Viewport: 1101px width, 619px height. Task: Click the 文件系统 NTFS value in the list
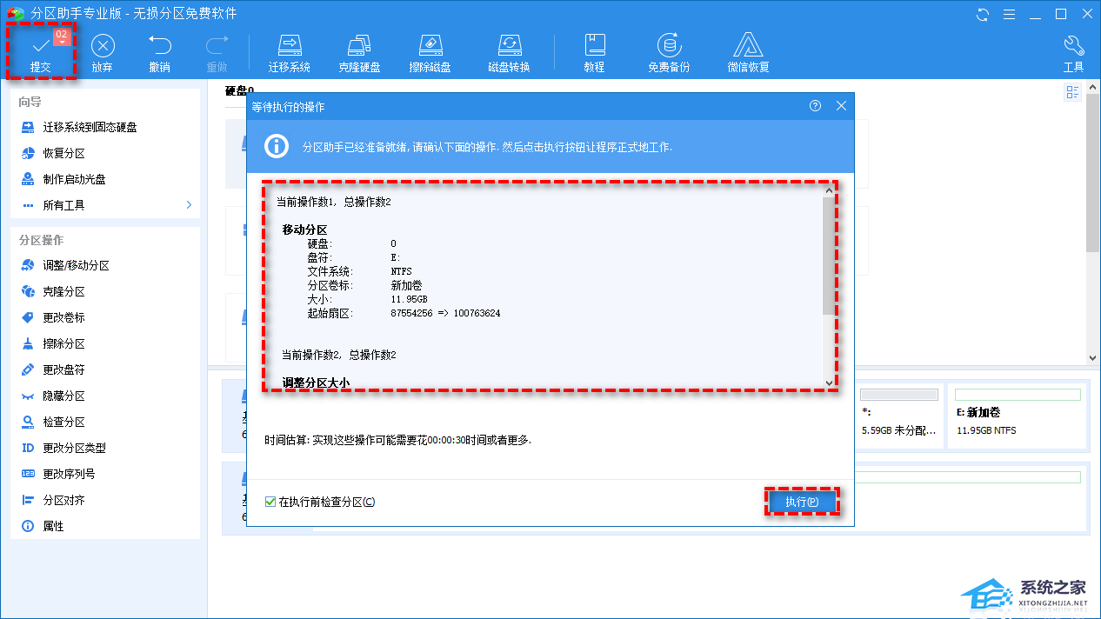coord(402,271)
